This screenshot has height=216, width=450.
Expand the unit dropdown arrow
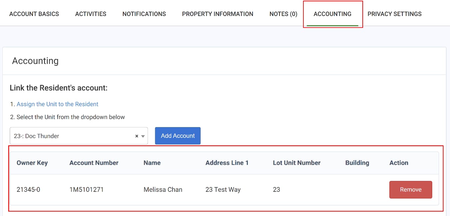[143, 136]
